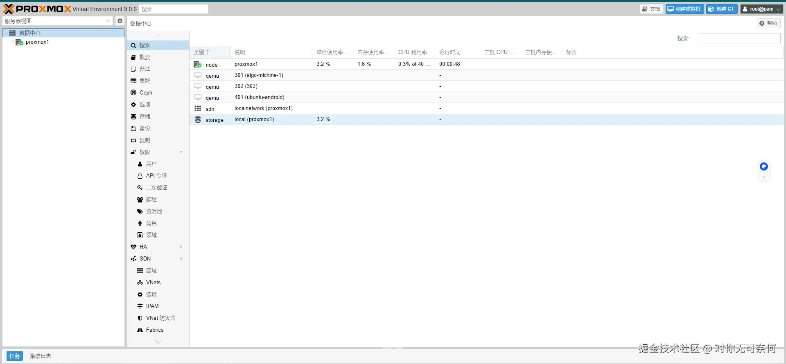Open the 服务器视图 view dropdown
786x364 pixels.
coord(57,21)
